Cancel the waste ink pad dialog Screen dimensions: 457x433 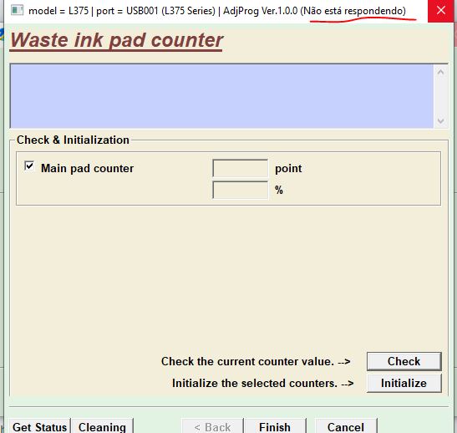346,426
